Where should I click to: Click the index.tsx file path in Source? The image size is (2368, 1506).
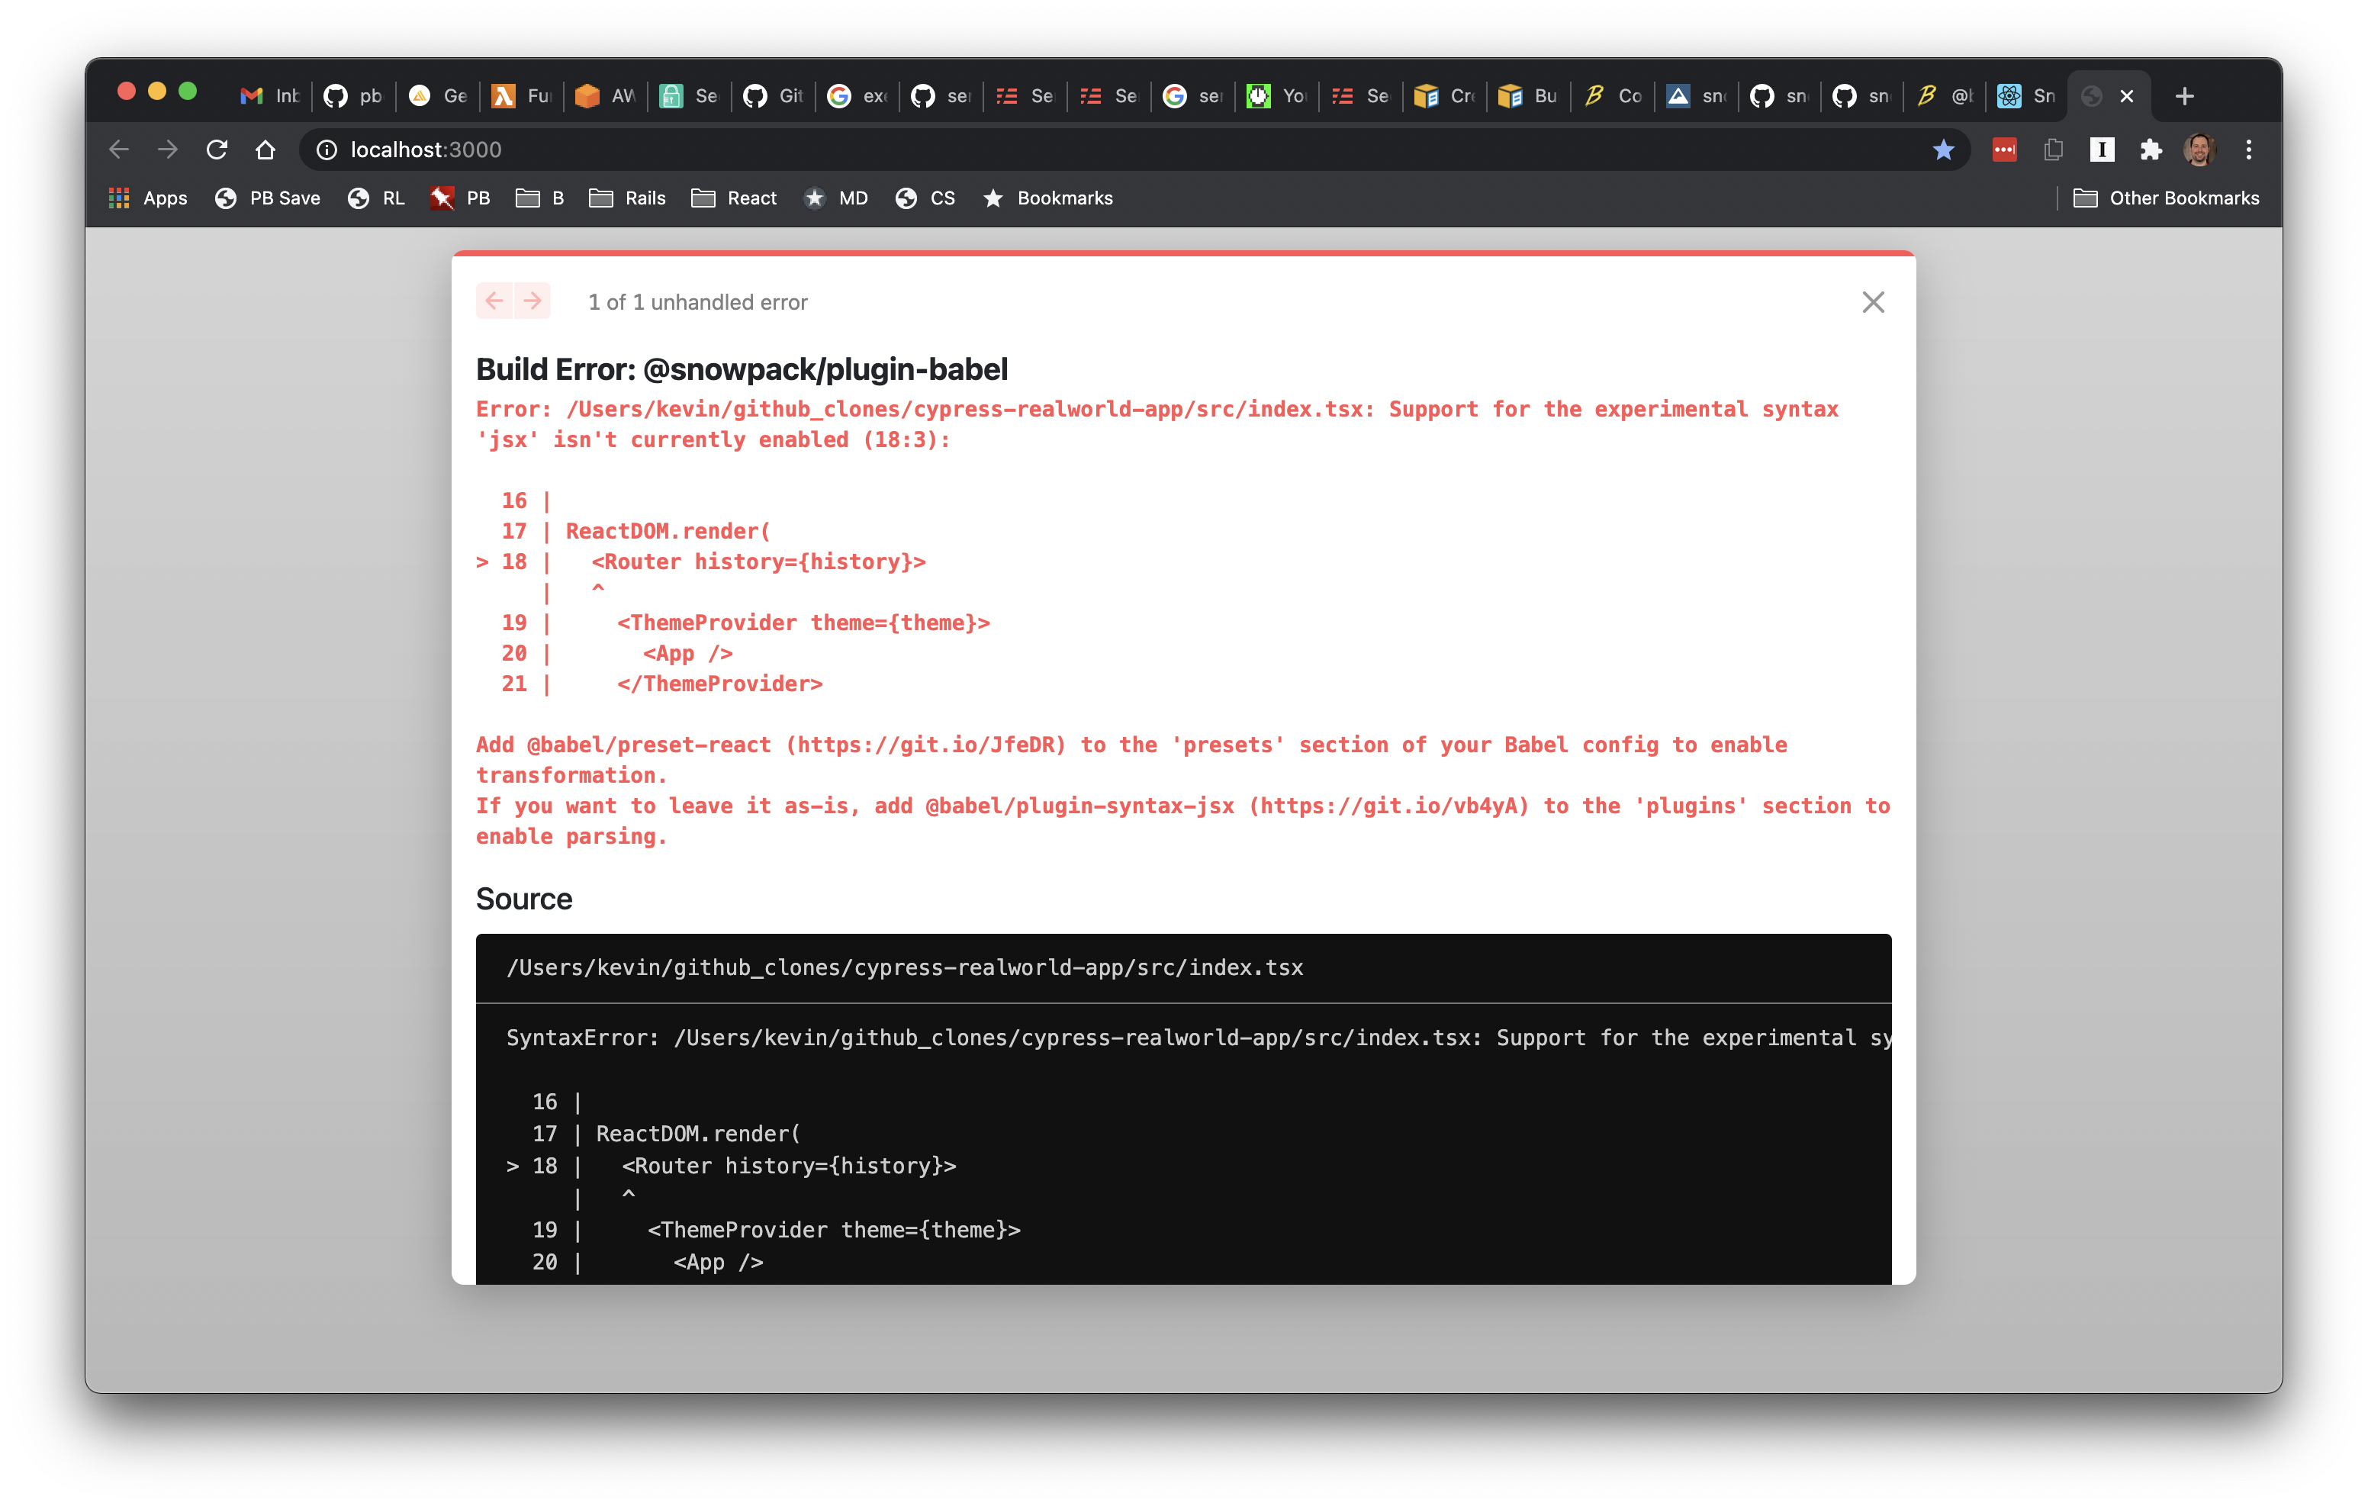[x=905, y=968]
